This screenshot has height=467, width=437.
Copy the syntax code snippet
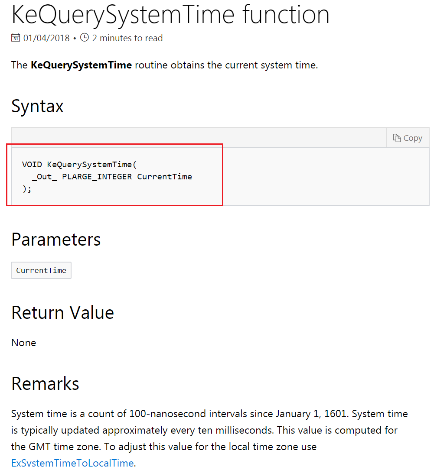[408, 138]
